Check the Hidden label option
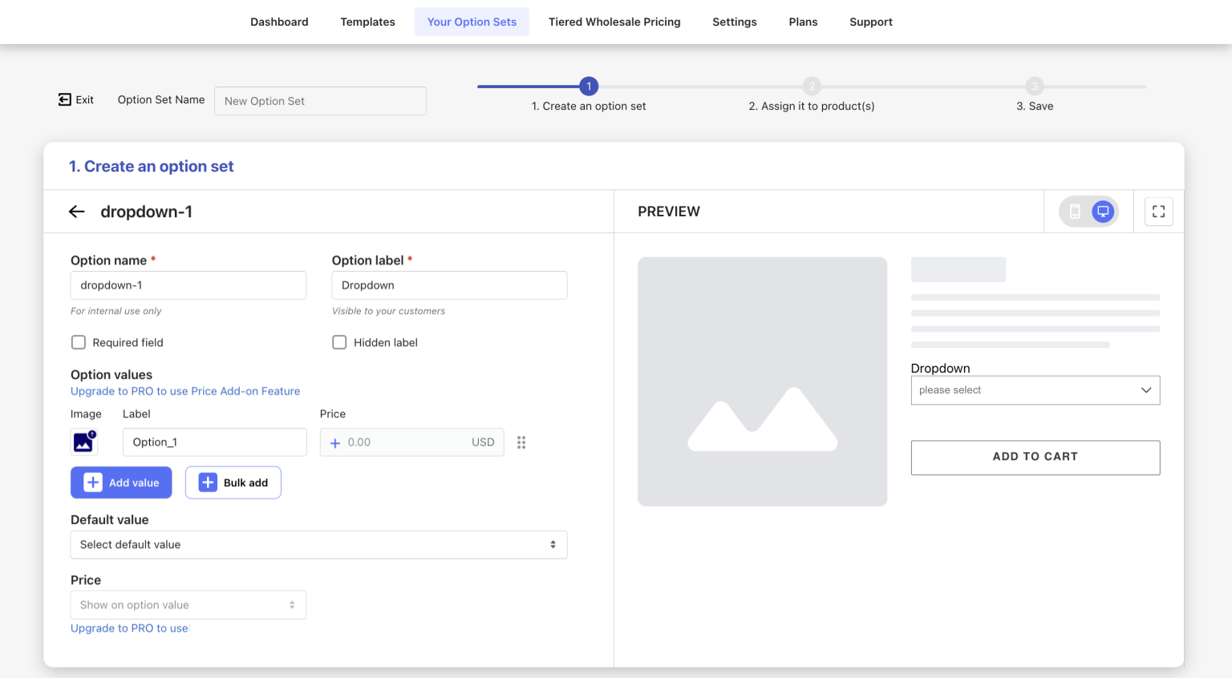Screen dimensions: 1232x678 (x=339, y=342)
